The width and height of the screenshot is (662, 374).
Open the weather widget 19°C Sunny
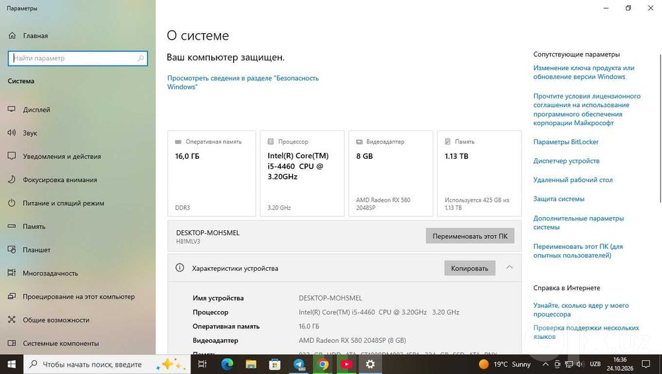504,364
